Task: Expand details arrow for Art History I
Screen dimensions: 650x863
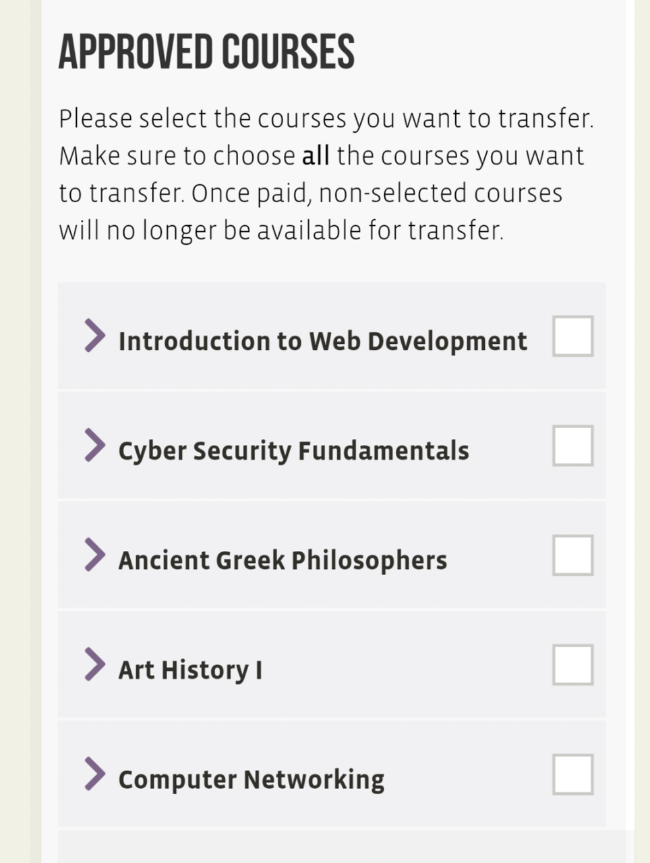Action: point(95,664)
